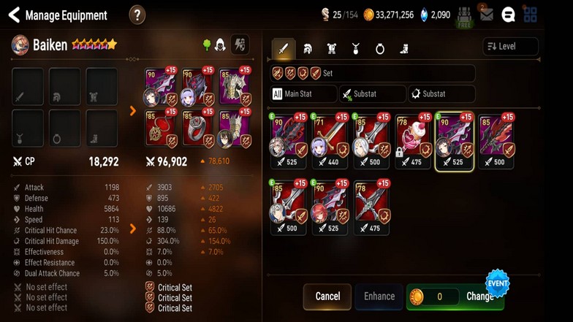
Task: Open the mail inbox icon
Action: pyautogui.click(x=487, y=15)
